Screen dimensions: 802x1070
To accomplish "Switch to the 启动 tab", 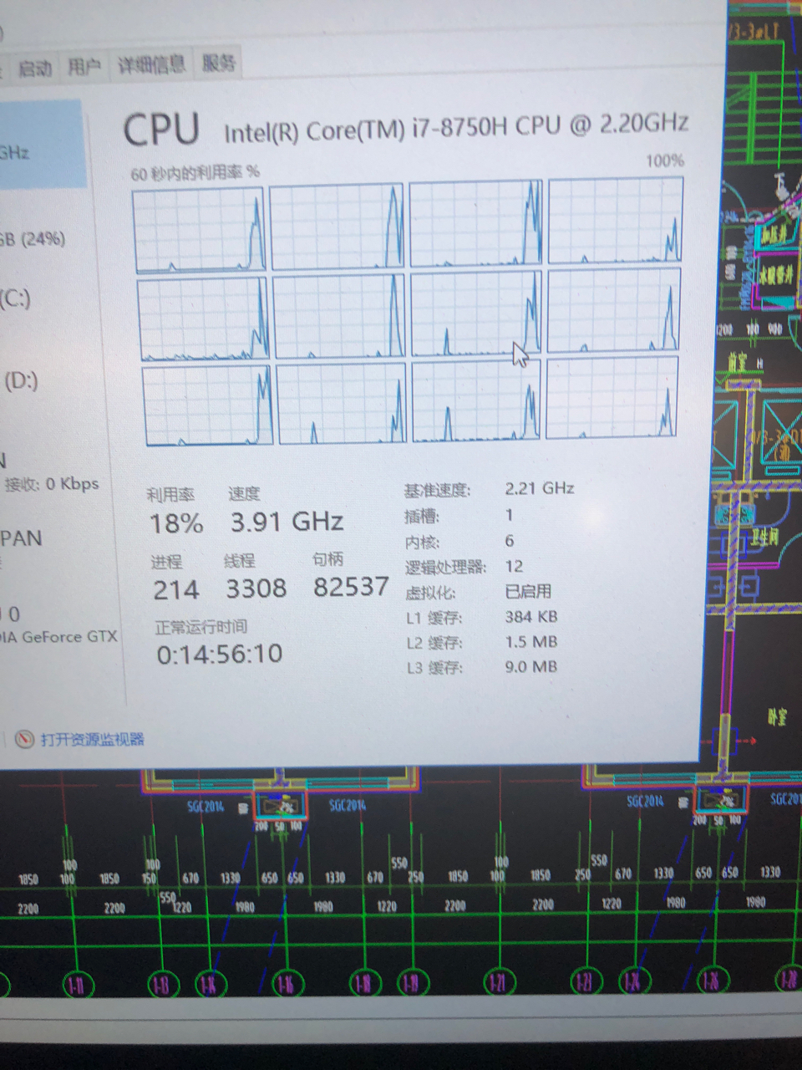I will pos(35,68).
